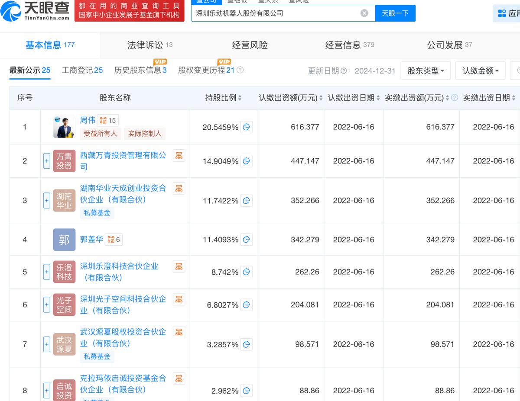Clear the search box with the X icon
This screenshot has width=520, height=401.
tap(364, 13)
